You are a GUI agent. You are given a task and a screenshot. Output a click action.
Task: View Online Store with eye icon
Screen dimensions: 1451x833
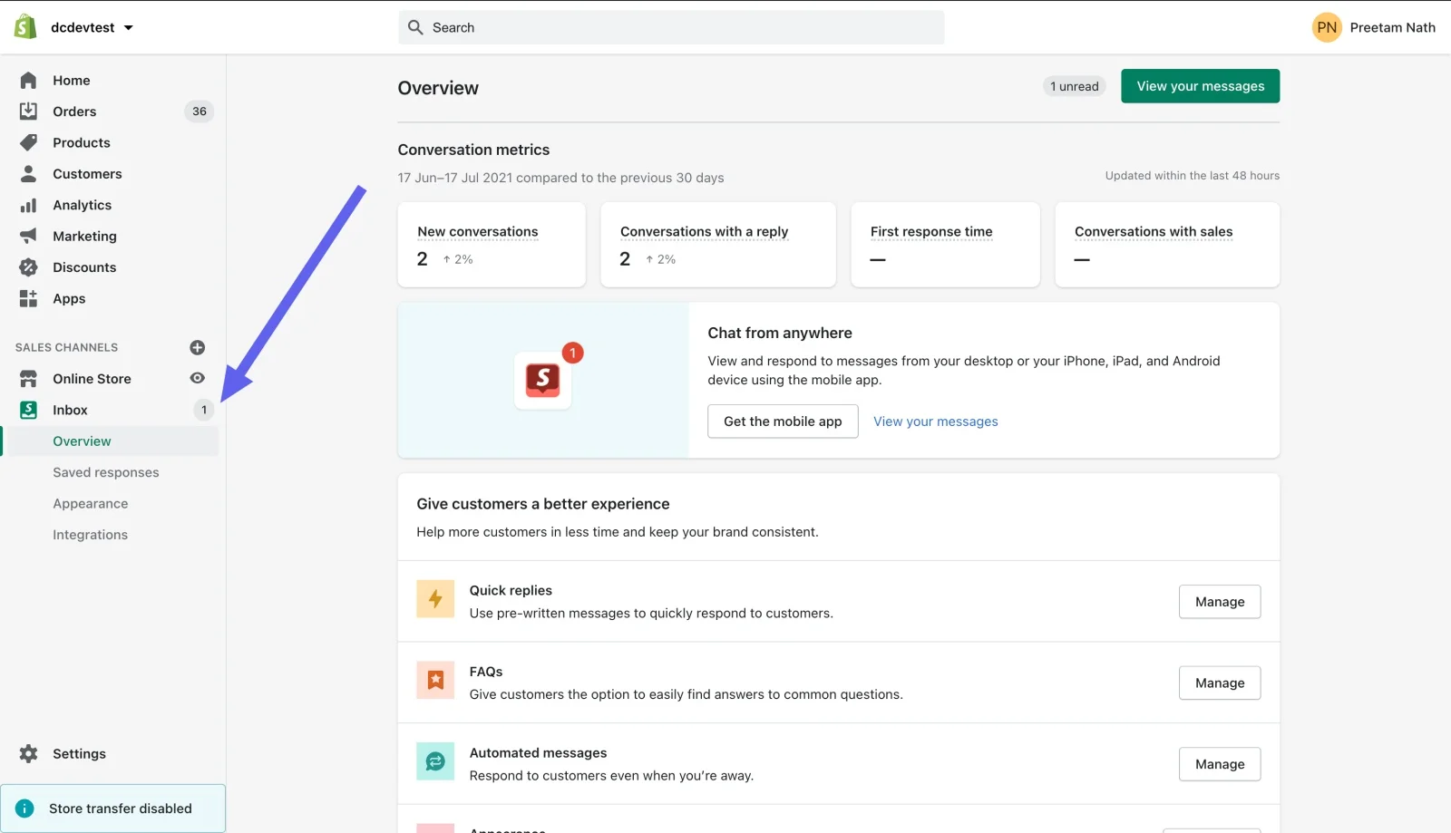coord(197,378)
